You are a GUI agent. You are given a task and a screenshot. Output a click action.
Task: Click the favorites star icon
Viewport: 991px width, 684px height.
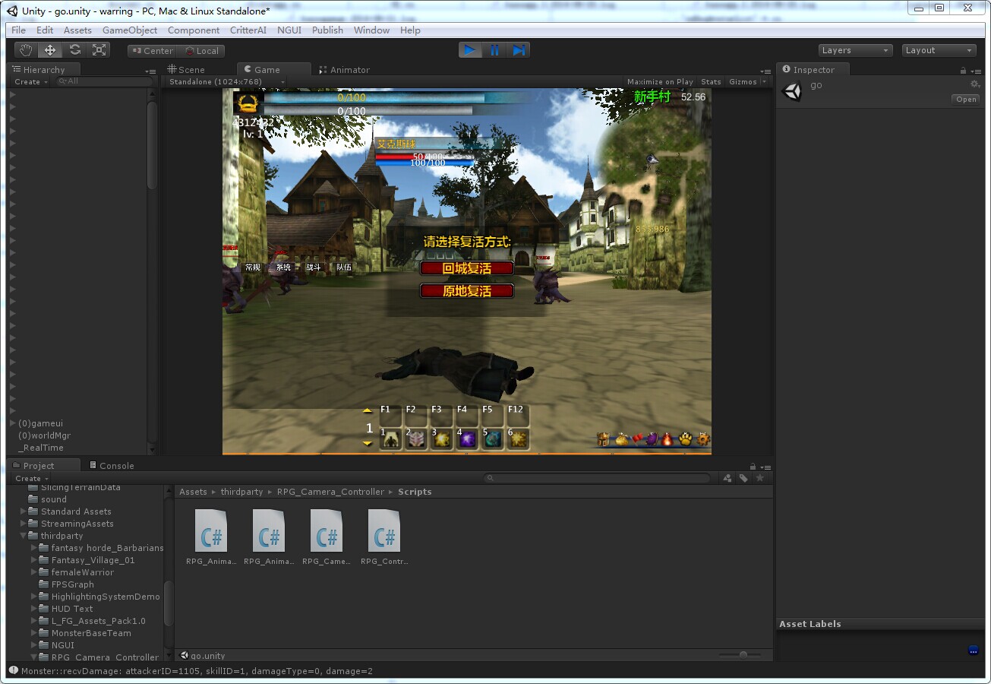click(759, 478)
